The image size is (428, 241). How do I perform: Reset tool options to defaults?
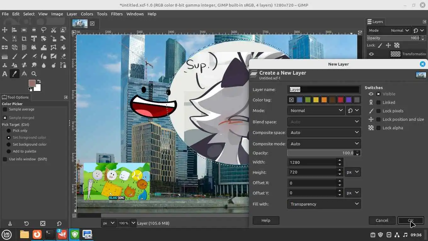(59, 223)
